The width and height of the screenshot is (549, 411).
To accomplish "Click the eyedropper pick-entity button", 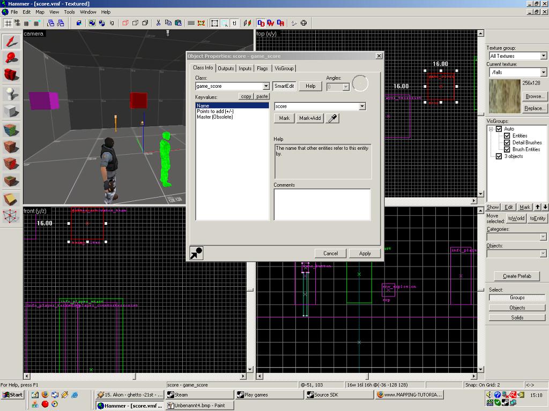I will point(332,118).
